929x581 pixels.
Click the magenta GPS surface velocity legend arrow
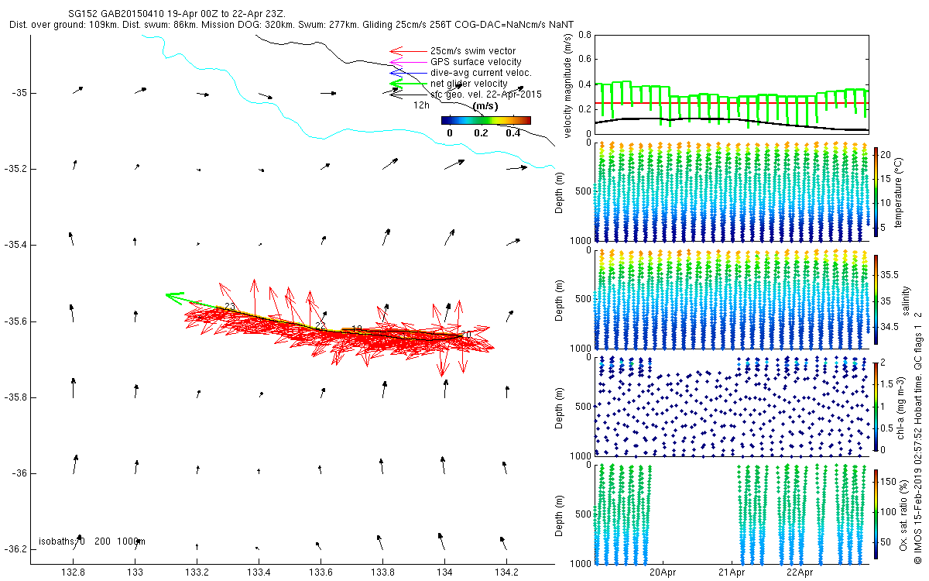408,62
